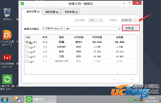Viewport: 161px width, 103px height.
Task: Select the 文档 volume label cell
Action: [x=61, y=56]
